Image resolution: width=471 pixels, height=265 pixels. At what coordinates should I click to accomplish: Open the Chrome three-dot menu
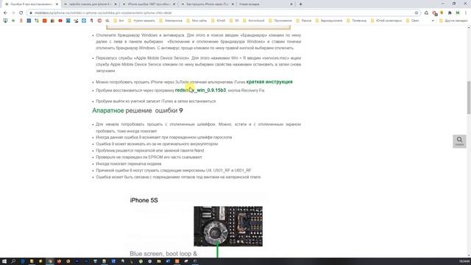(x=466, y=13)
